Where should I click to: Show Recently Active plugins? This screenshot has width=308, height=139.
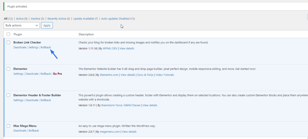point(57,19)
